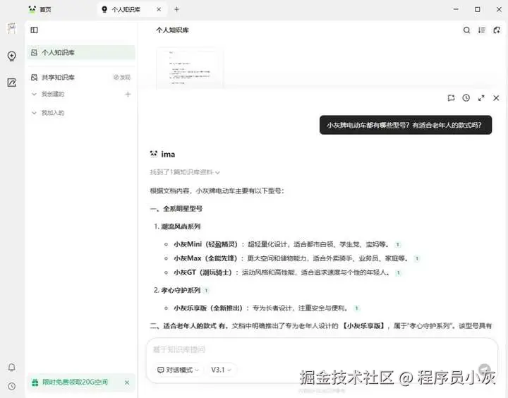Image resolution: width=508 pixels, height=398 pixels.
Task: Open a new tab with plus button
Action: coord(176,9)
